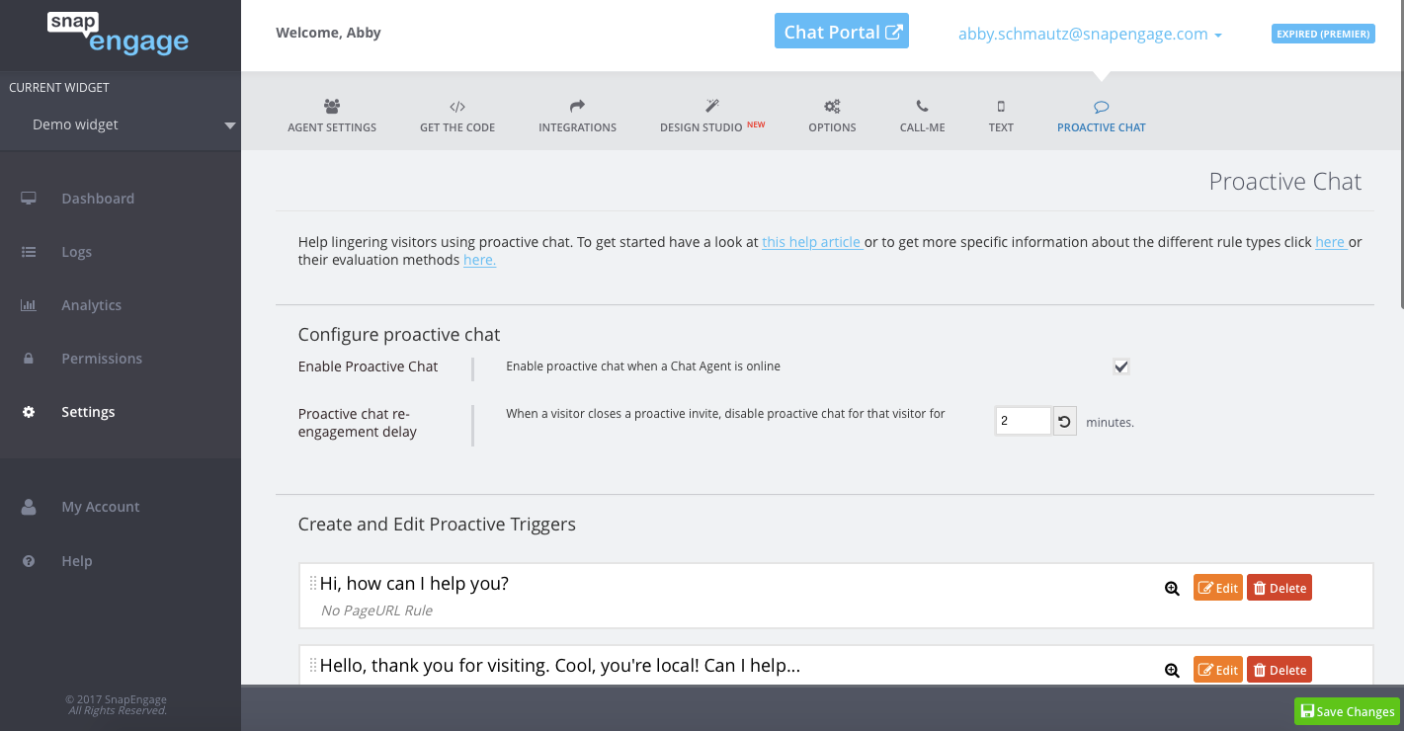Click the Design Studio magic wand icon

pos(711,106)
